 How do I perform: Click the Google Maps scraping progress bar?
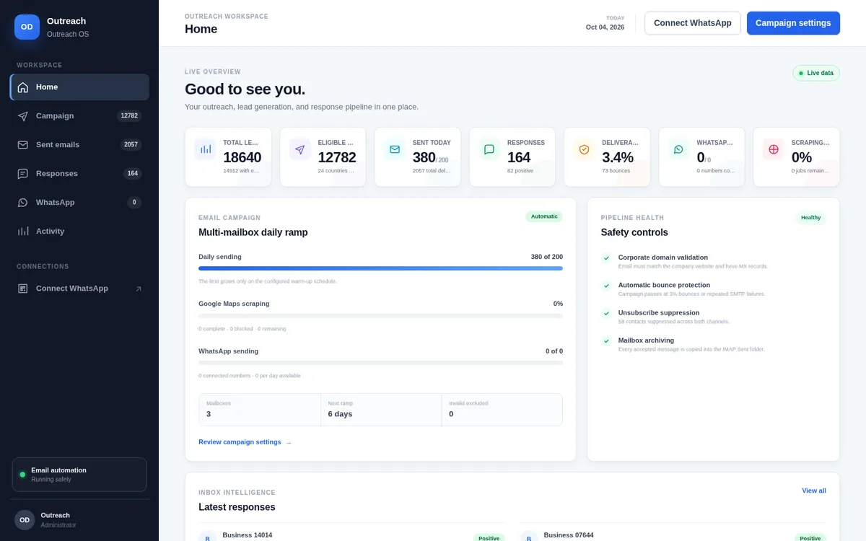pyautogui.click(x=380, y=316)
